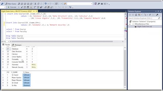Toggle IntelliSense Enabled

(31, 7)
